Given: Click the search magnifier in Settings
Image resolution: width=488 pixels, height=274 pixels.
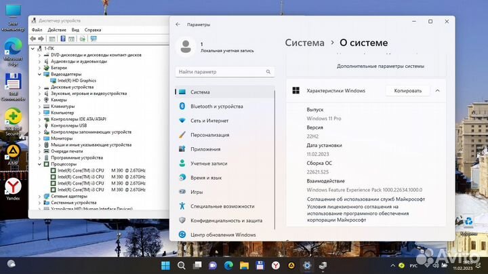Looking at the screenshot, I should click(x=268, y=72).
